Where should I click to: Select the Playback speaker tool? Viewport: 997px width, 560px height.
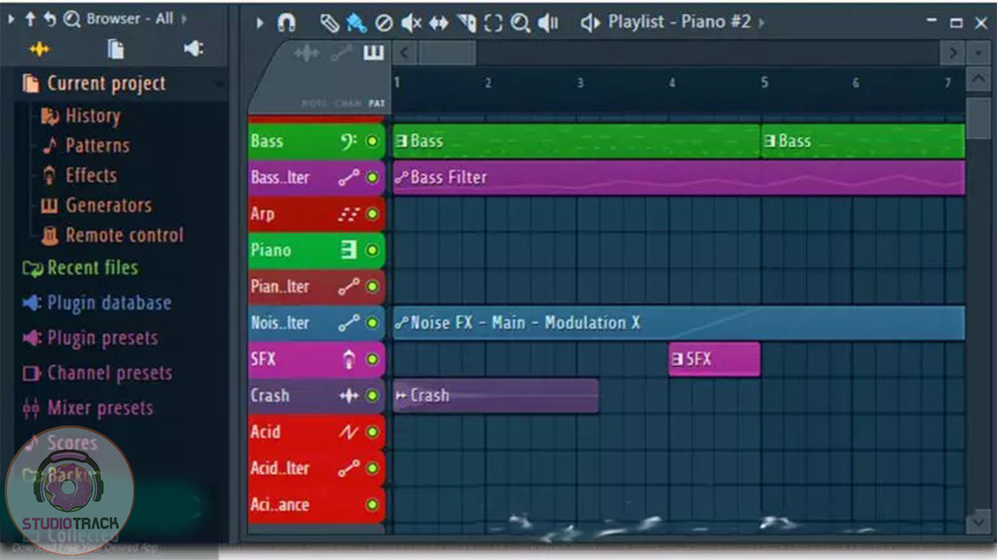click(x=548, y=23)
